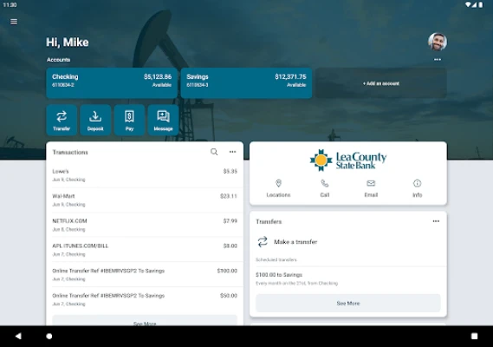
Task: Open Mike's profile picture
Action: [438, 42]
